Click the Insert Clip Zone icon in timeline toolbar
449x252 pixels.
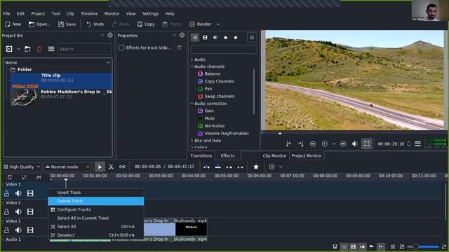coord(206,167)
